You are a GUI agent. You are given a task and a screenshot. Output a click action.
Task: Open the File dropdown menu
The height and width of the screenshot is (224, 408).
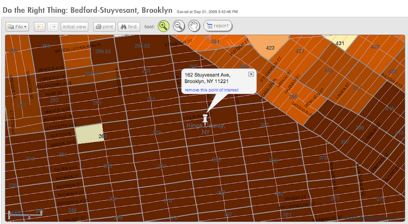[x=17, y=26]
